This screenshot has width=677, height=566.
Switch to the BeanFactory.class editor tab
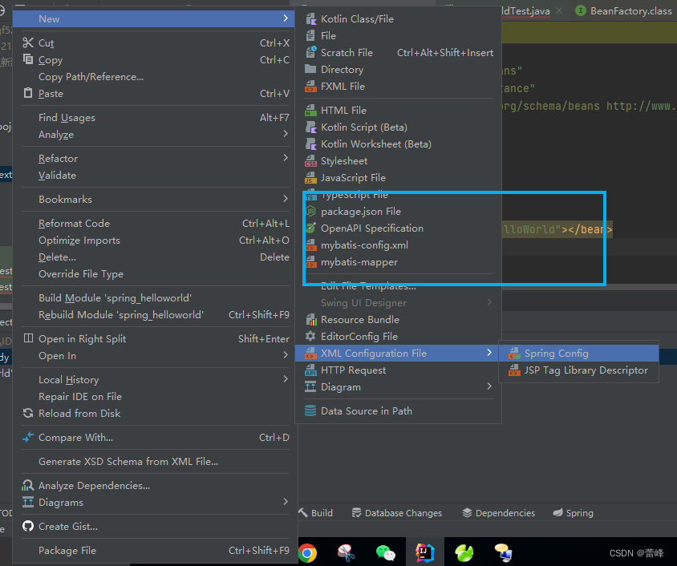coord(624,10)
